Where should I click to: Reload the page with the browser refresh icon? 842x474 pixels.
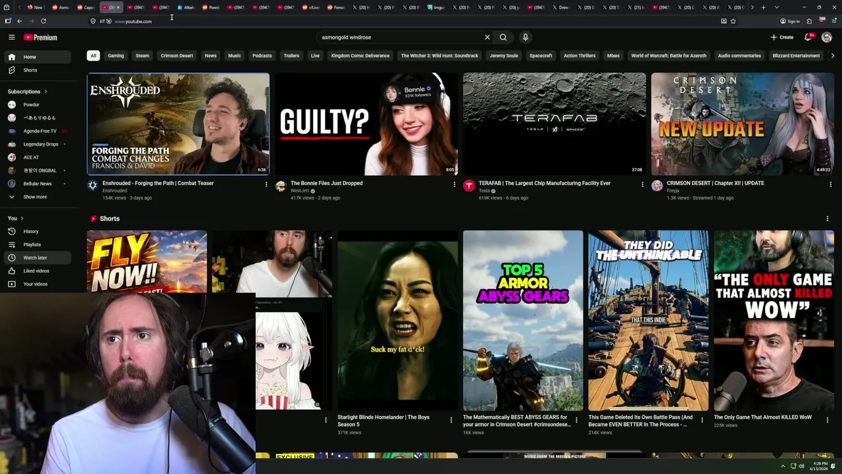(43, 21)
